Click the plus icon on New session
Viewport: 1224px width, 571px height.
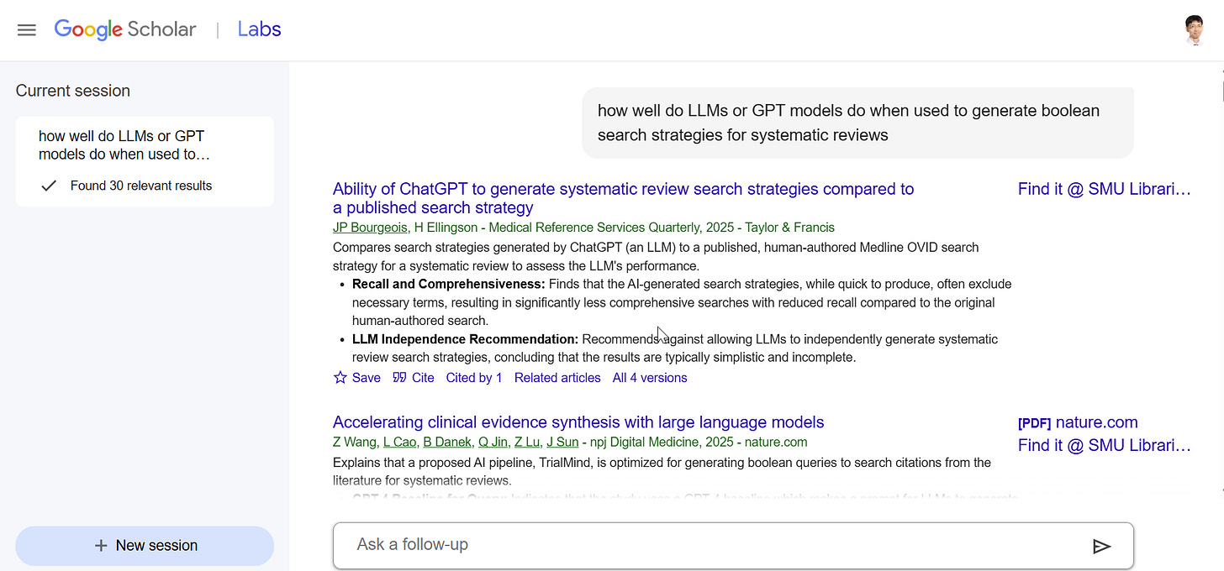(x=101, y=546)
